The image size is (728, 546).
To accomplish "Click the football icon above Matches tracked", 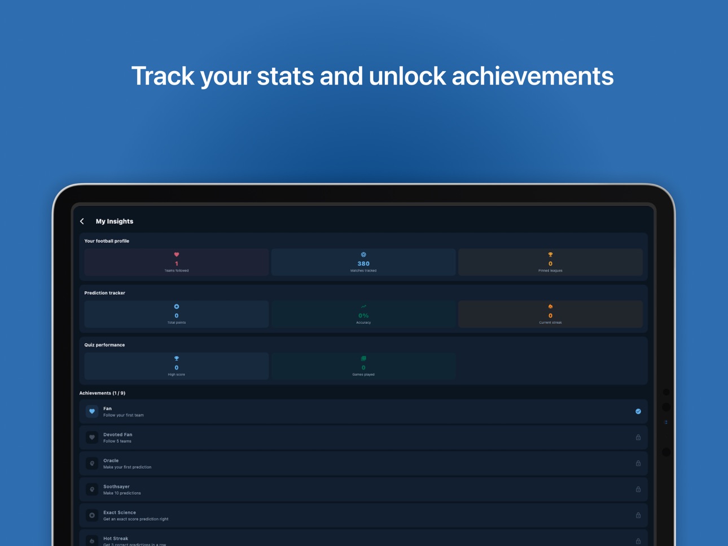I will click(x=363, y=254).
